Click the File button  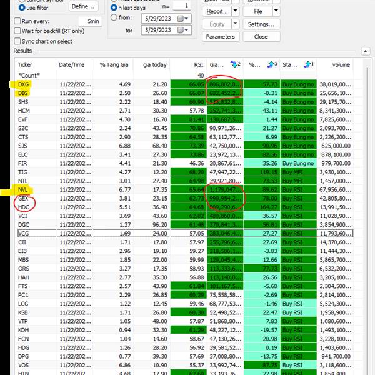point(257,11)
